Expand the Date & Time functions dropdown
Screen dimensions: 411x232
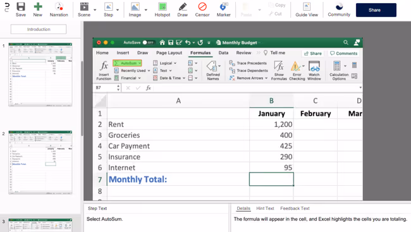[x=184, y=78]
